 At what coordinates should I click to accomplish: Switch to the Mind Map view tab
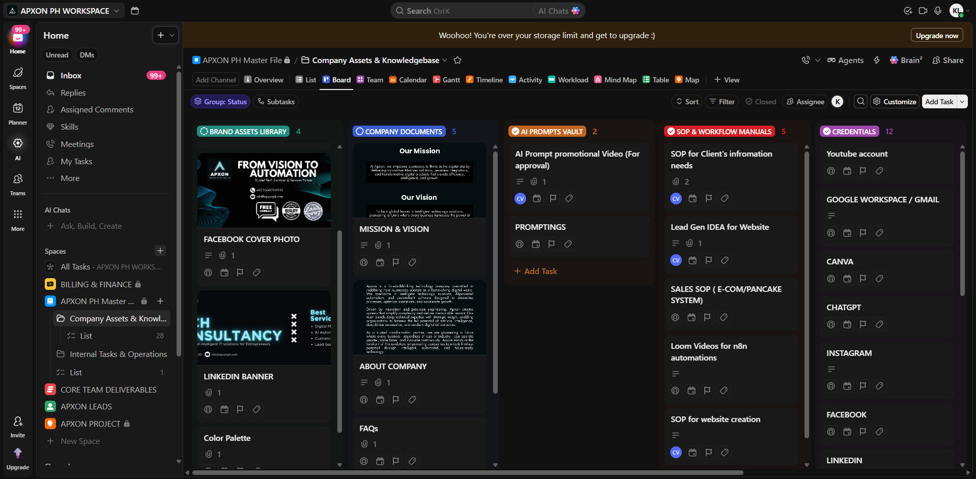(x=615, y=80)
